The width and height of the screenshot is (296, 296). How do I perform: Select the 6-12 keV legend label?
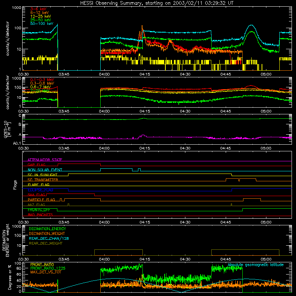point(40,13)
